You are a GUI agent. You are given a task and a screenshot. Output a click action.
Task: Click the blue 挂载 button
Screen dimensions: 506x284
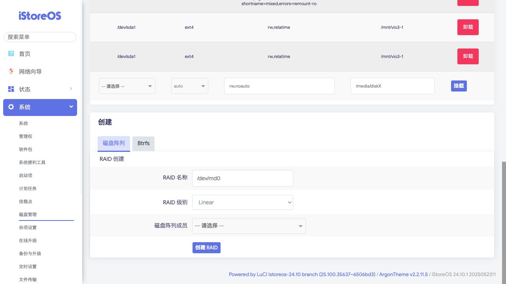coord(459,86)
